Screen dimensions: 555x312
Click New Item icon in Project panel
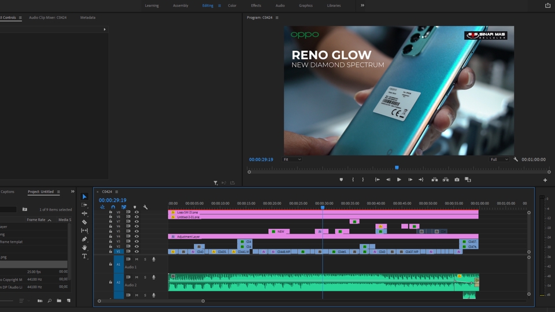[x=69, y=300]
